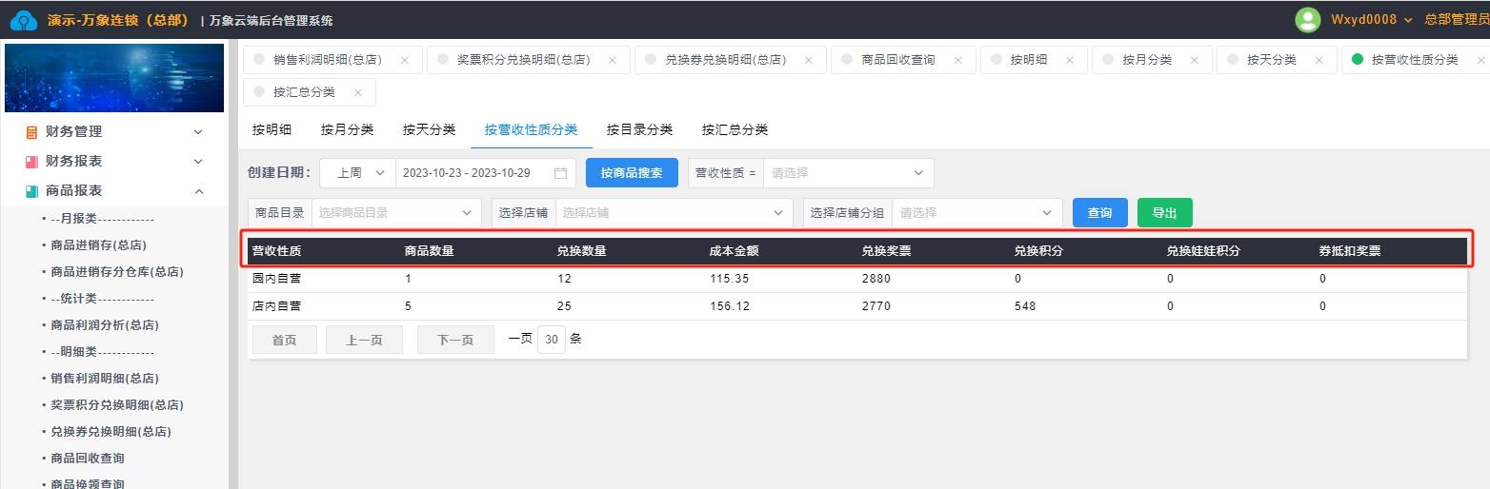Open the 选择店铺 dropdown

(x=674, y=213)
